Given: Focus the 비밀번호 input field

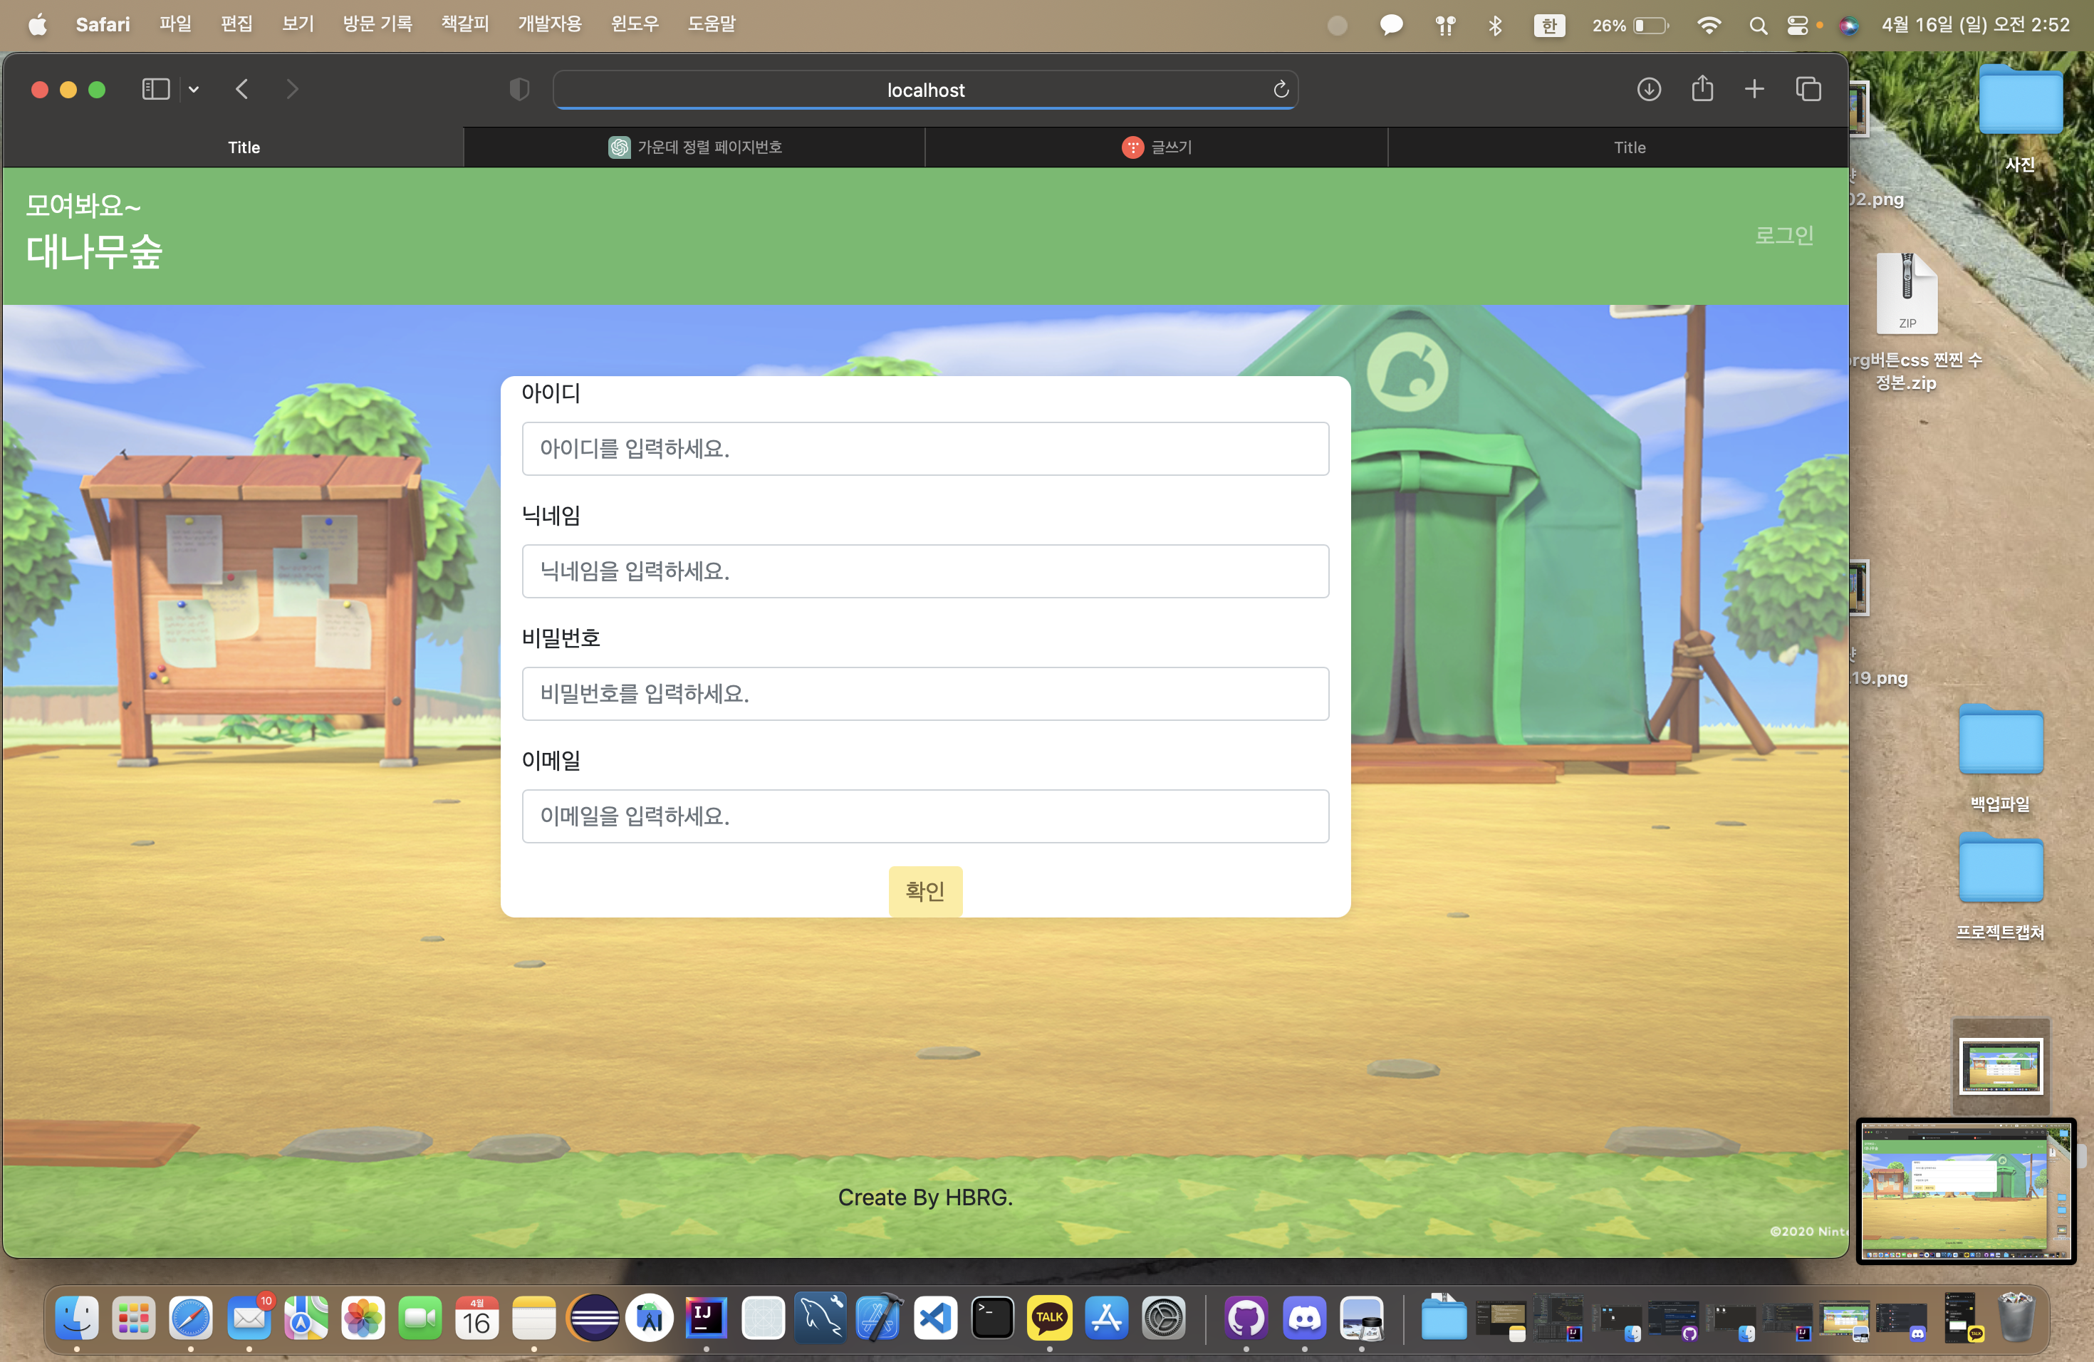Looking at the screenshot, I should tap(926, 693).
